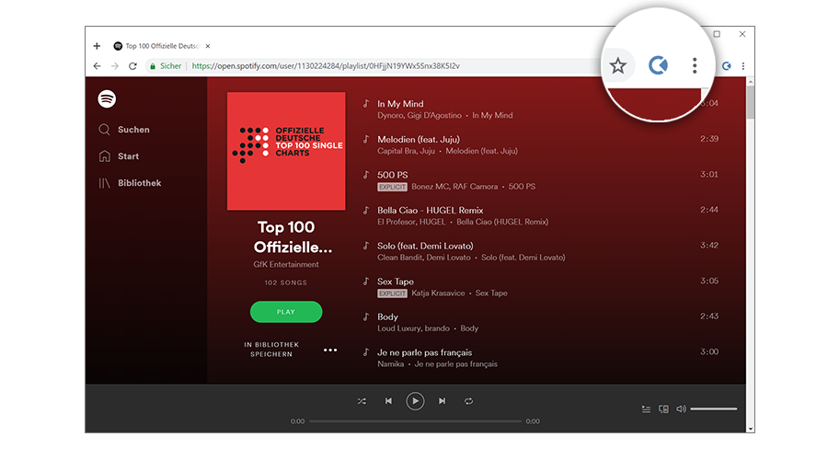Image resolution: width=828 pixels, height=460 pixels.
Task: Reload the page with refresh icon
Action: [x=132, y=66]
